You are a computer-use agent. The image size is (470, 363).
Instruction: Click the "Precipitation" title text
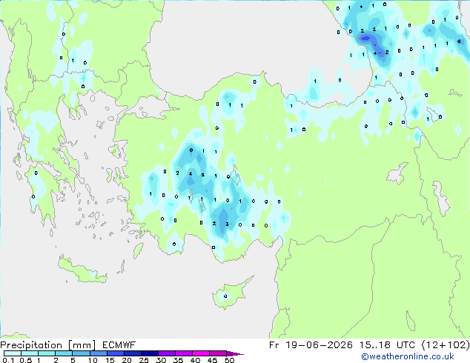[31, 345]
